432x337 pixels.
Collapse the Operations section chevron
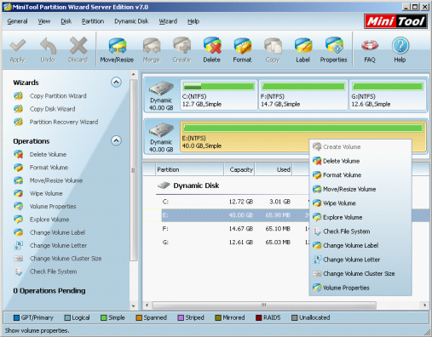116,140
